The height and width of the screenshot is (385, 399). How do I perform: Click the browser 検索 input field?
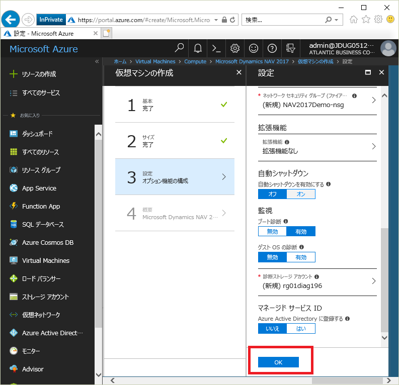tap(282, 20)
